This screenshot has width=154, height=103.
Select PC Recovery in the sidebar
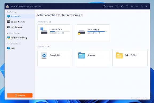[x=20, y=16]
